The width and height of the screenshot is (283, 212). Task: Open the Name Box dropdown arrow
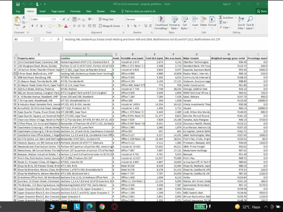(32, 39)
